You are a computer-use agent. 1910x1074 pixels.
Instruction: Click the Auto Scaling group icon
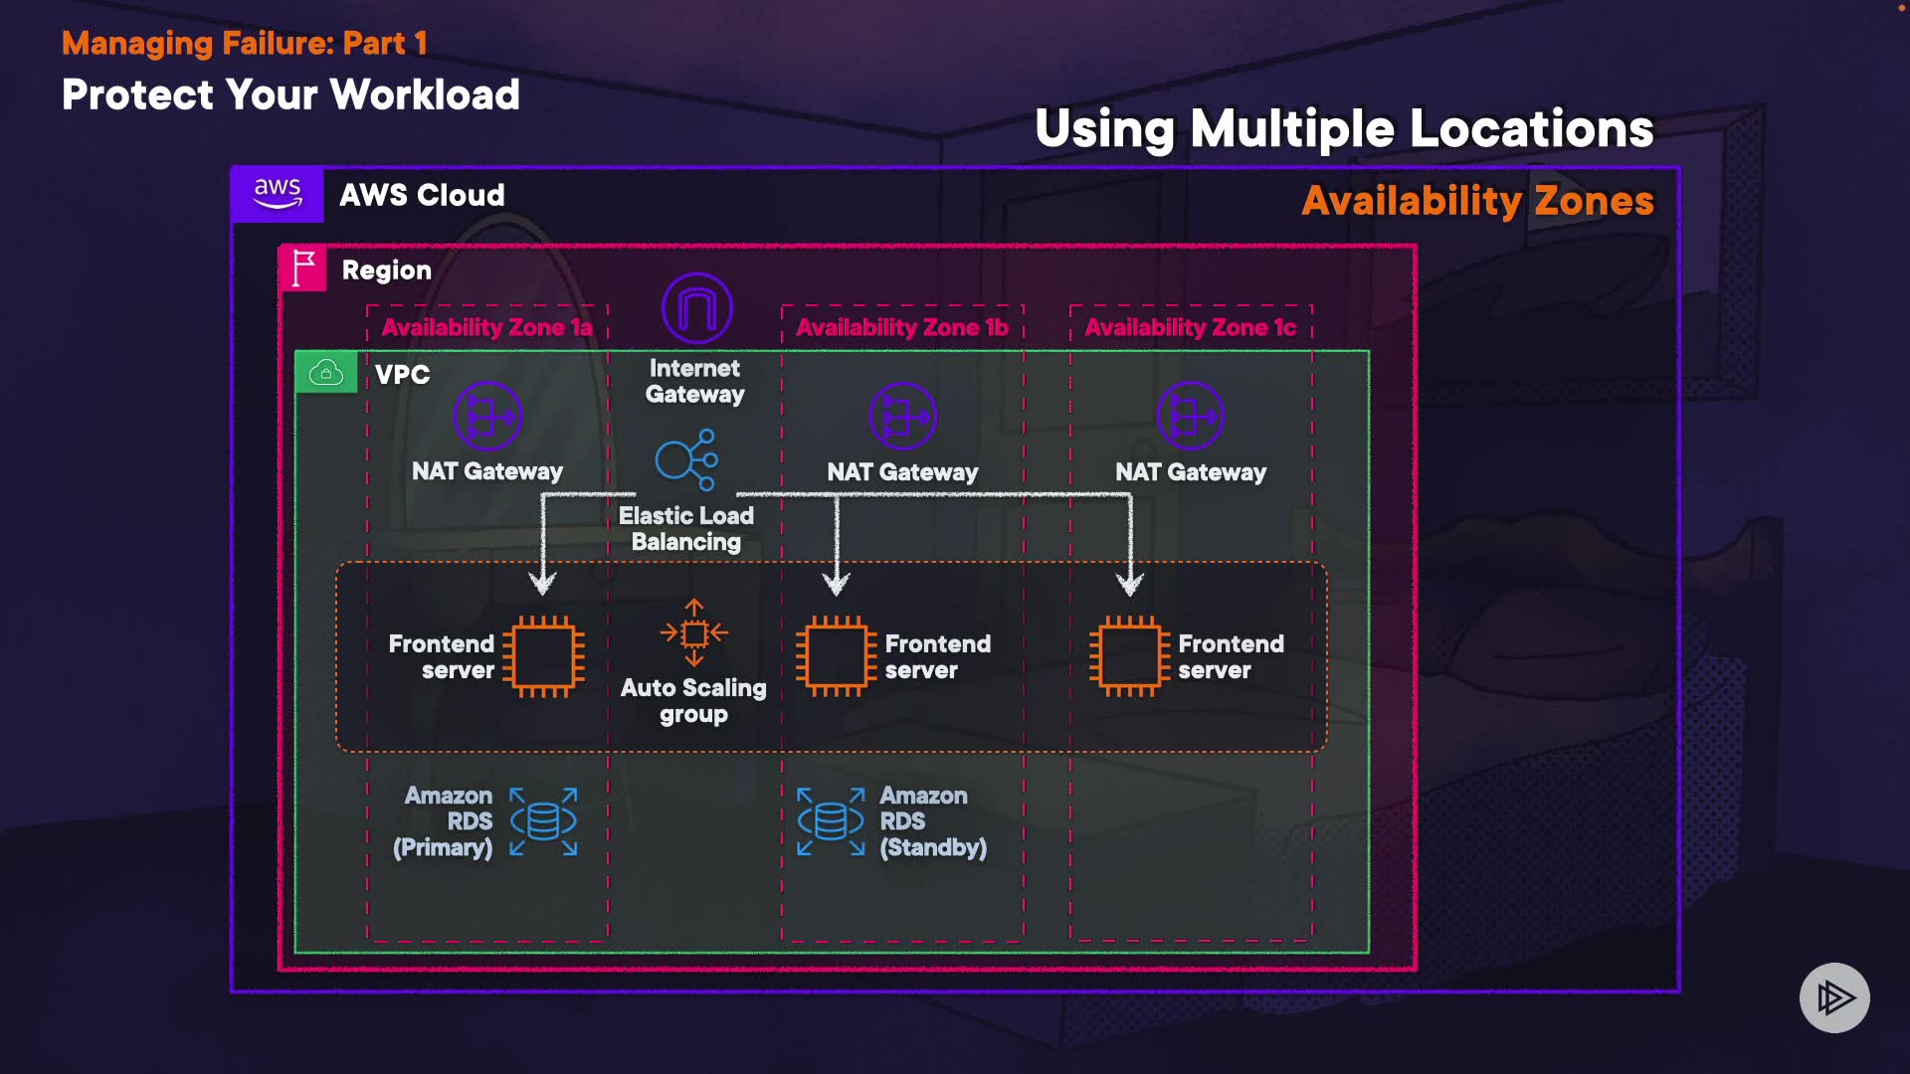(693, 632)
